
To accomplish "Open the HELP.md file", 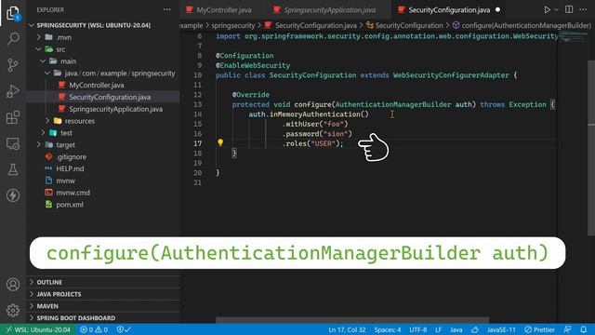I will click(70, 168).
